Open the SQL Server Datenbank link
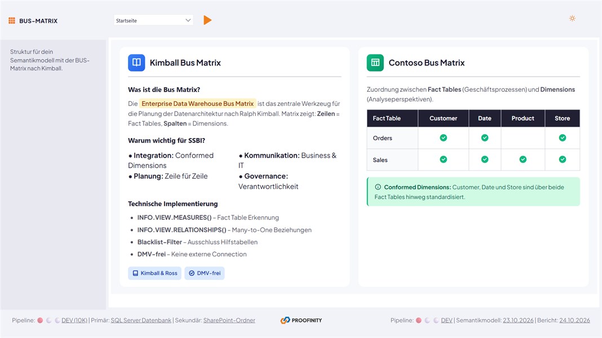The image size is (602, 338). (141, 321)
